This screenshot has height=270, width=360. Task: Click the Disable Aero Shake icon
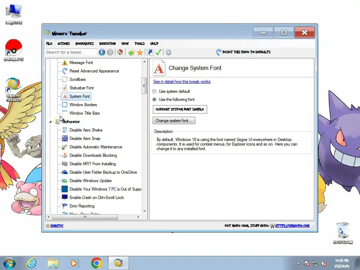[x=65, y=130]
